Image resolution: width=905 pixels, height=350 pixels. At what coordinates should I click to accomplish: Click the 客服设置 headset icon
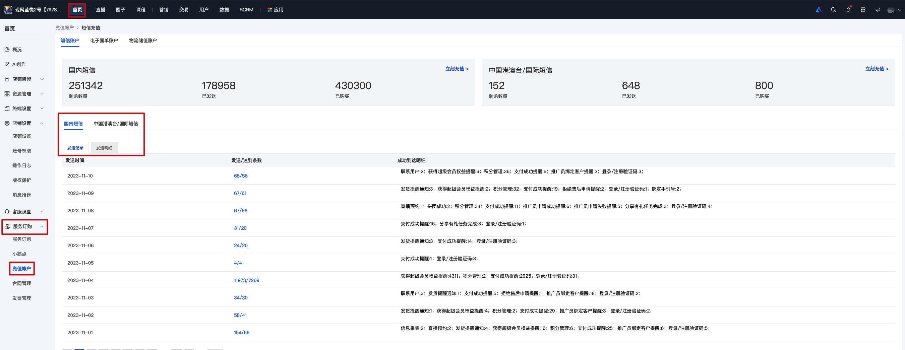7,212
